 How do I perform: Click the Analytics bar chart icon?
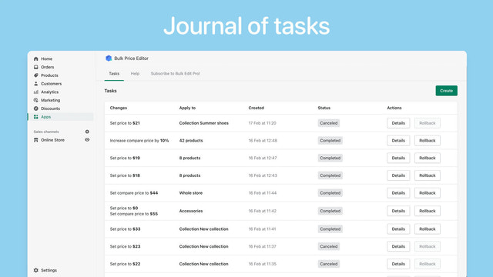point(36,92)
